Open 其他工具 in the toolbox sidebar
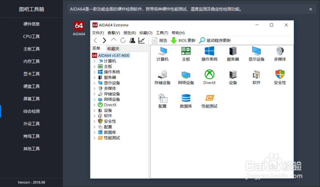Image resolution: width=320 pixels, height=187 pixels. coord(31,149)
